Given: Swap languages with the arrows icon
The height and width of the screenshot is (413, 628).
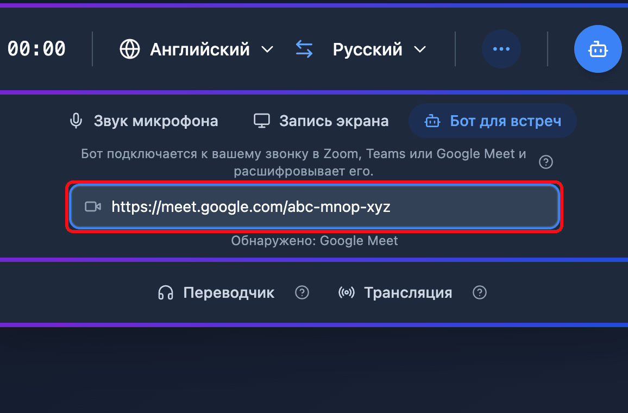Looking at the screenshot, I should 304,49.
